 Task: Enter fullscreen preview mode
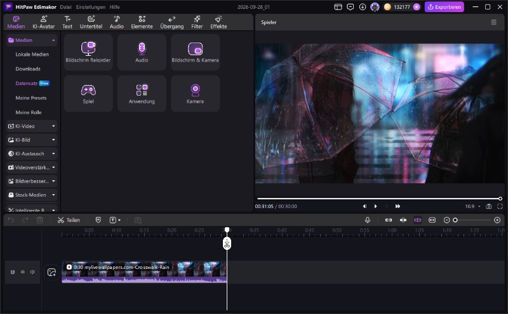500,206
